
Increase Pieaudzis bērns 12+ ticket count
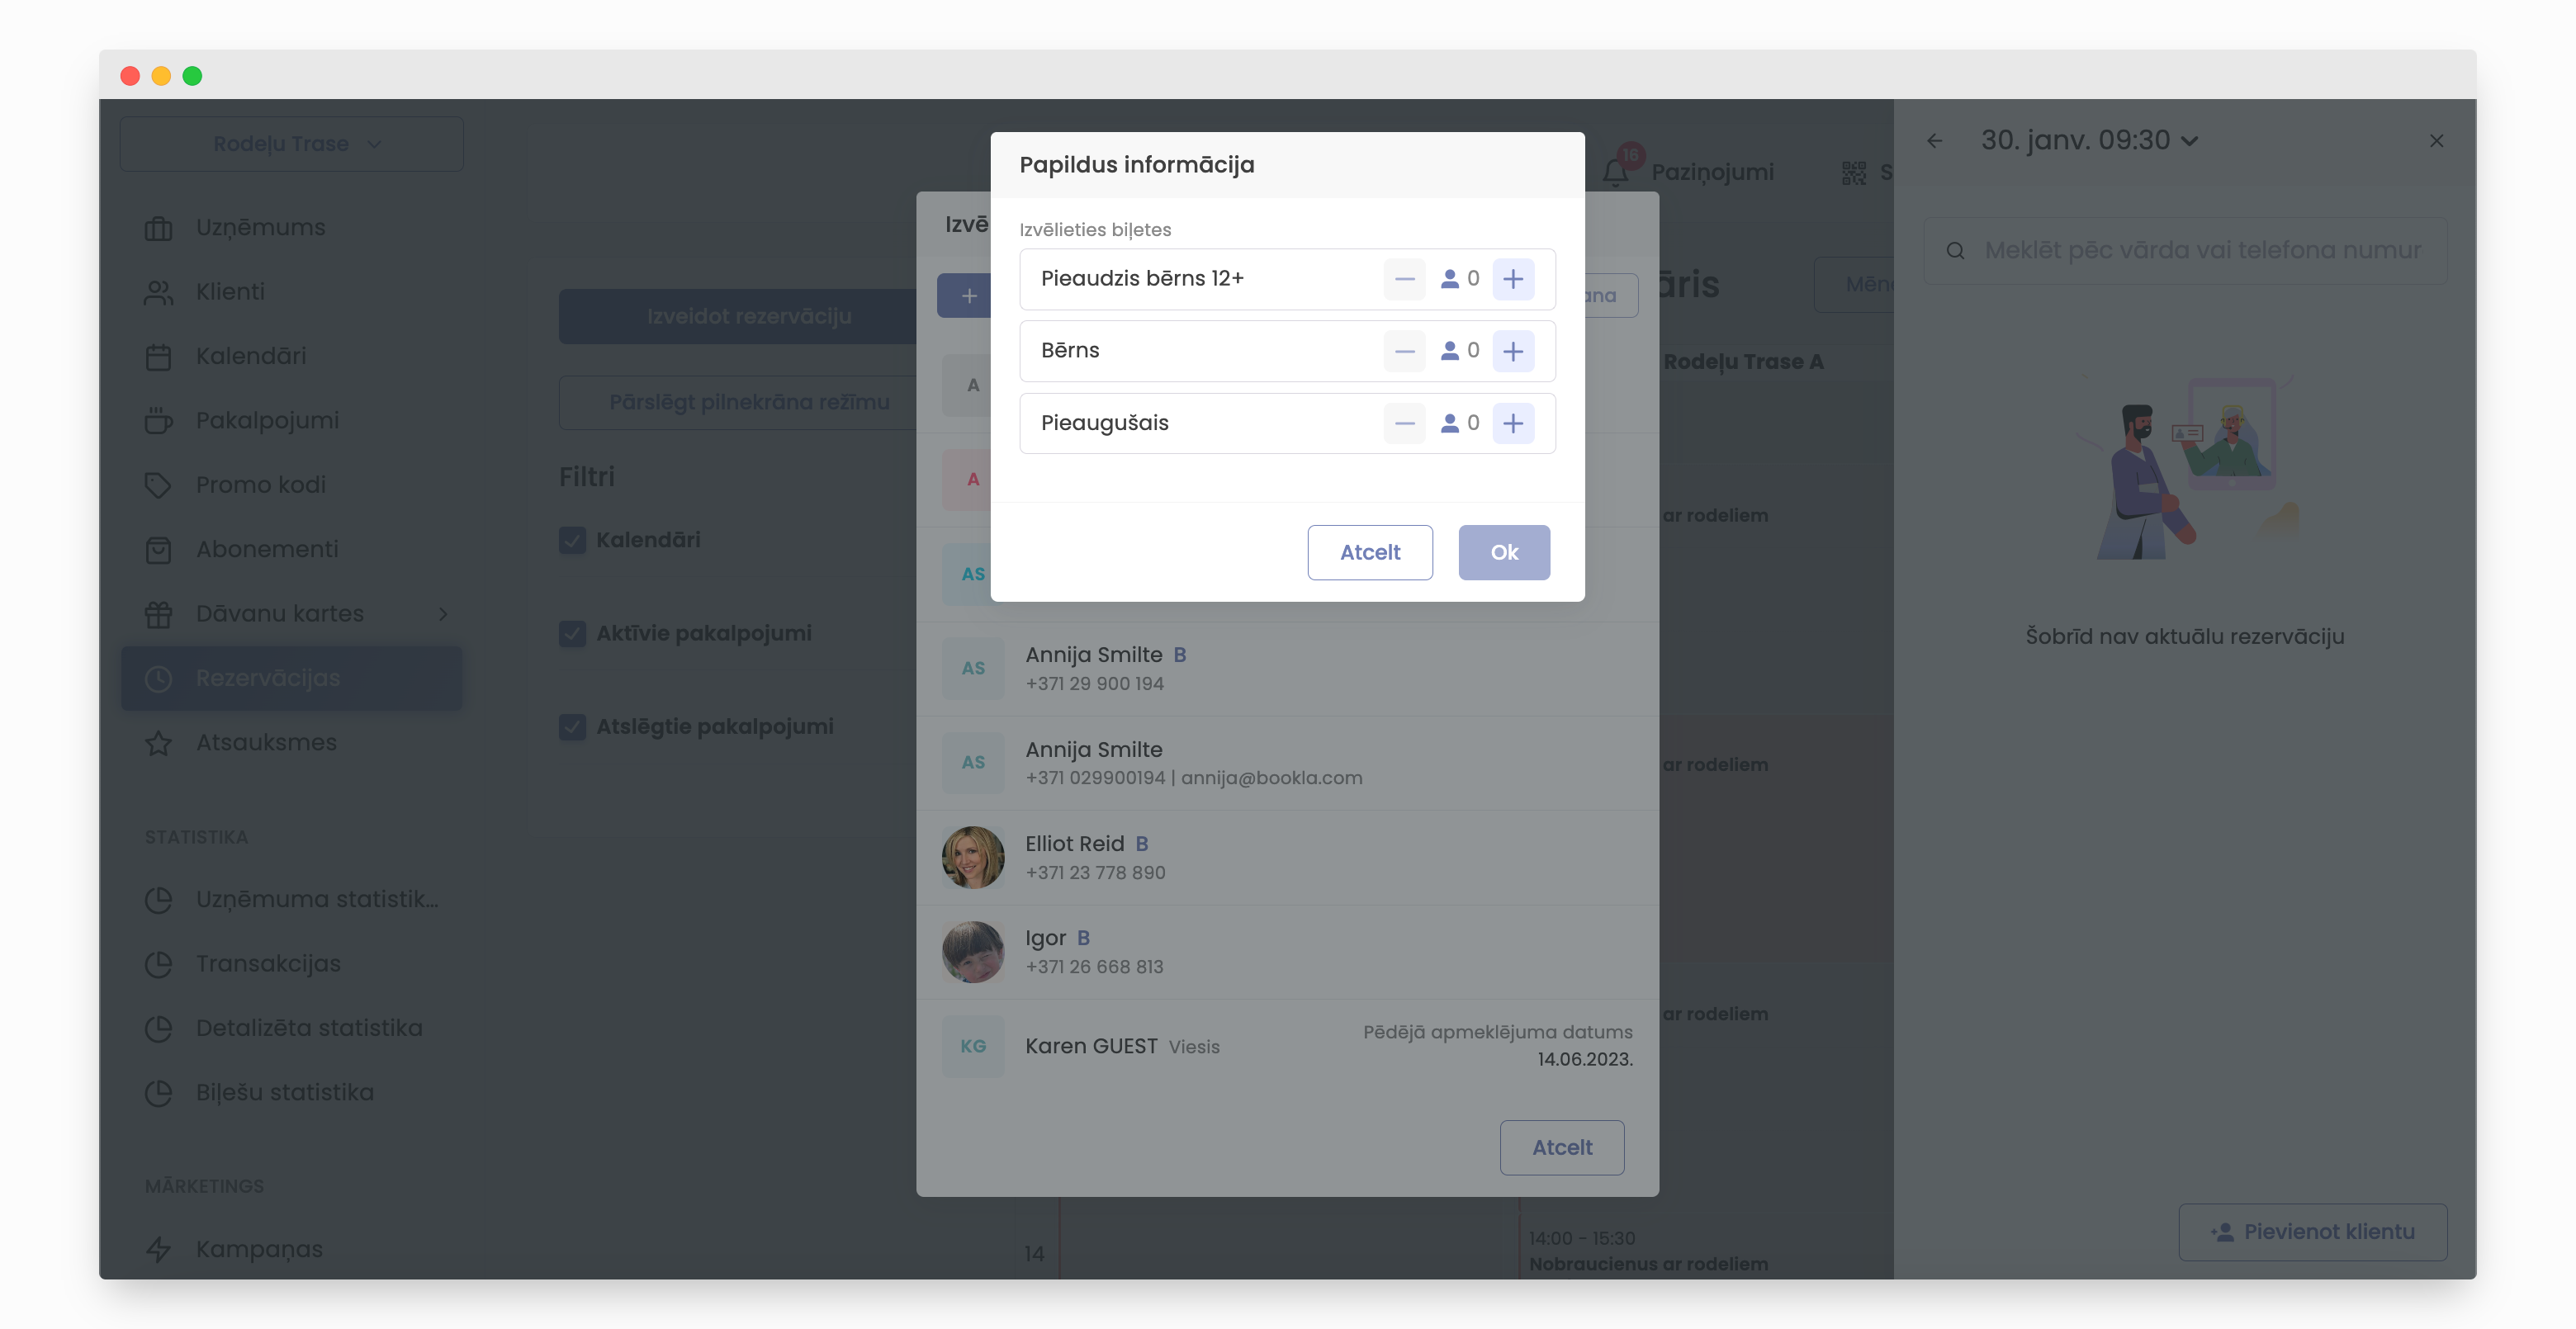[1513, 279]
